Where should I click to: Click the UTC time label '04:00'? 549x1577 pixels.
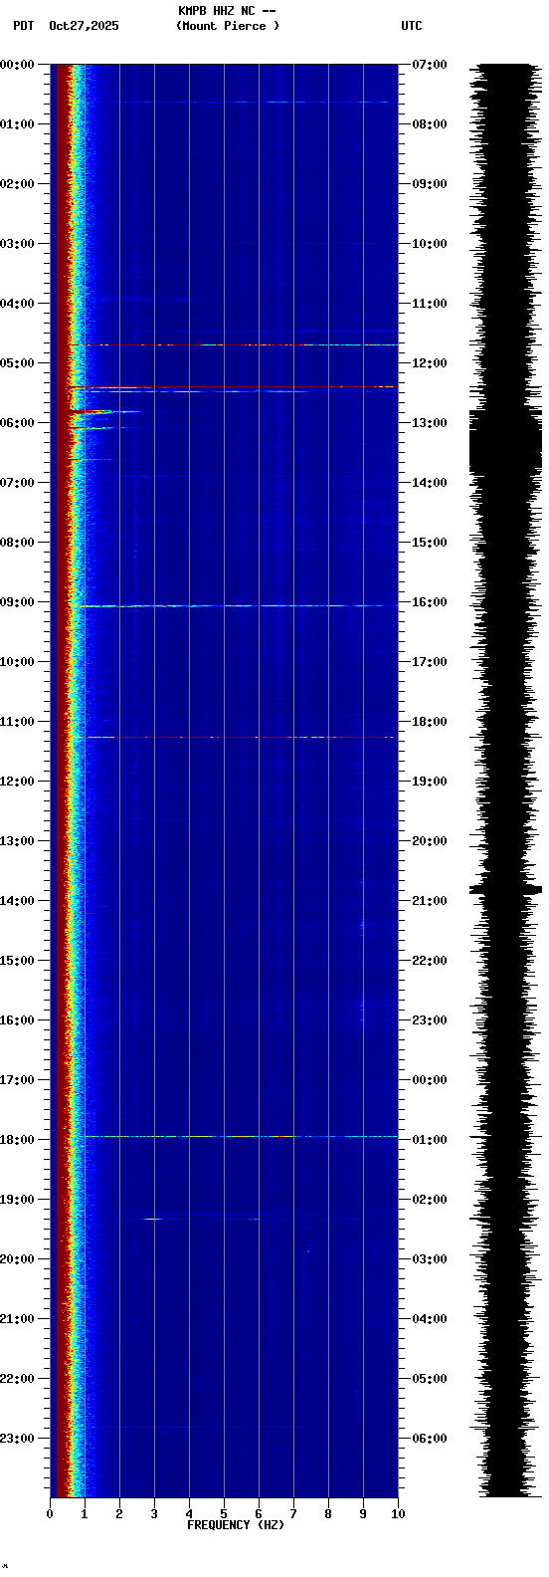click(430, 1319)
